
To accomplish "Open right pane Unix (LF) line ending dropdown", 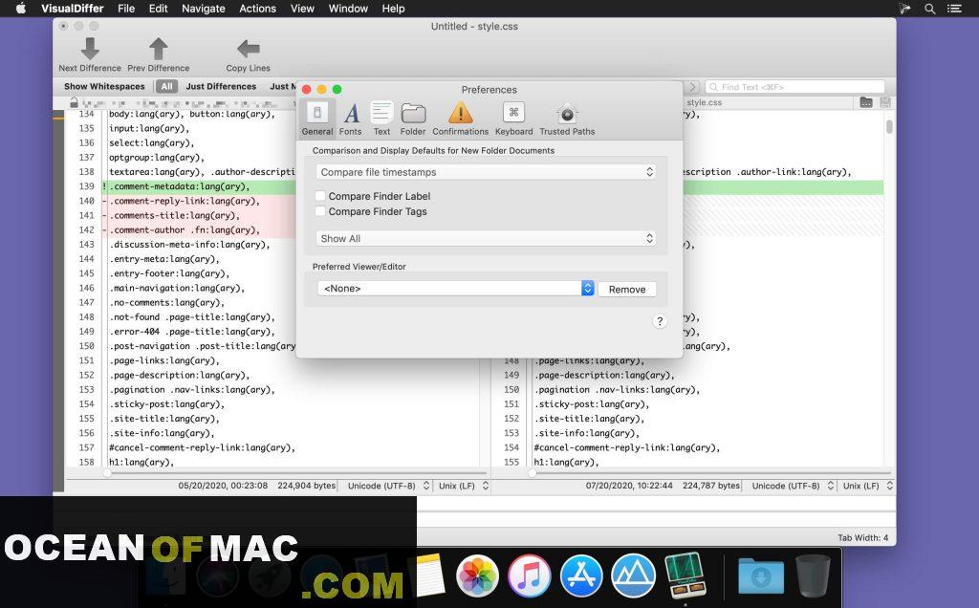I will coord(868,486).
